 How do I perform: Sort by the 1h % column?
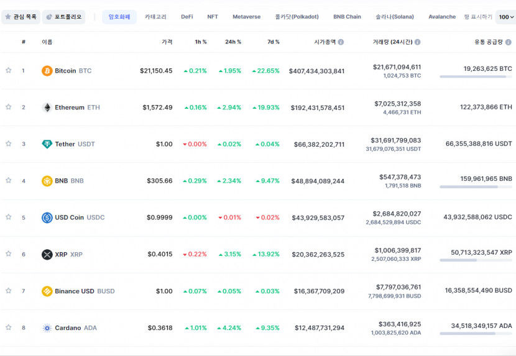201,42
